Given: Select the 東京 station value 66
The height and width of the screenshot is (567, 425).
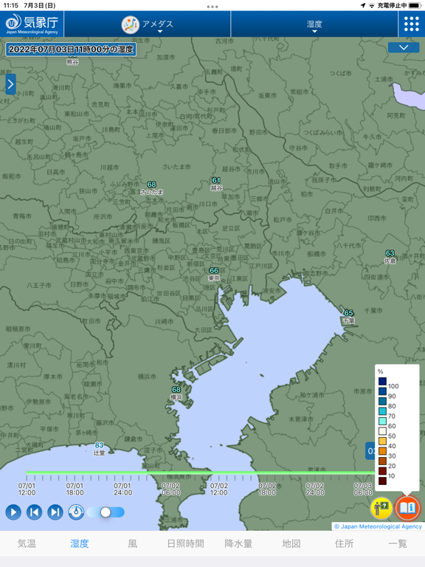Looking at the screenshot, I should pyautogui.click(x=214, y=270).
